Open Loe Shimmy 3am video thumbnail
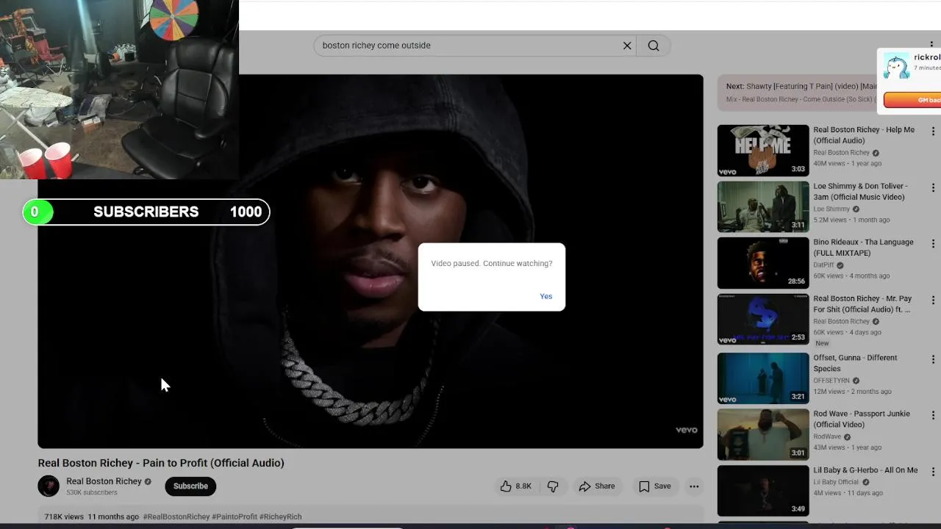Image resolution: width=941 pixels, height=529 pixels. pos(763,206)
